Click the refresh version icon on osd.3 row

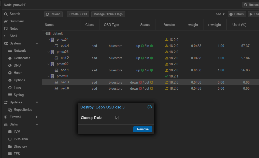[167, 83]
